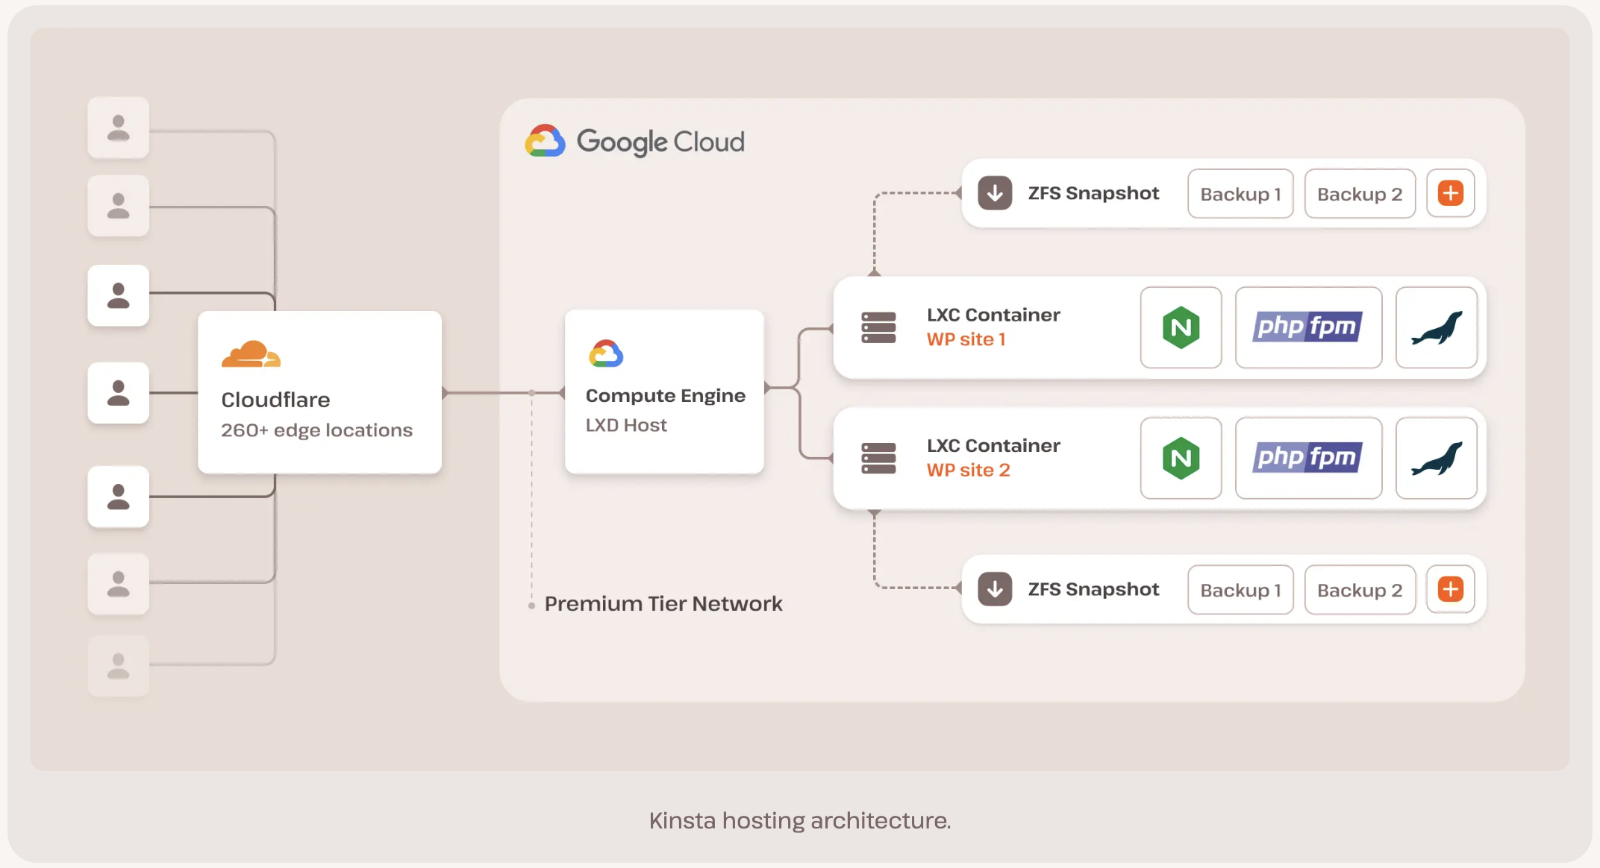This screenshot has width=1600, height=868.
Task: Click the bottommost faded user avatar icon
Action: tap(119, 666)
